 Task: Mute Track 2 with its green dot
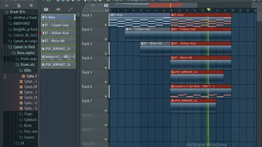(106, 39)
